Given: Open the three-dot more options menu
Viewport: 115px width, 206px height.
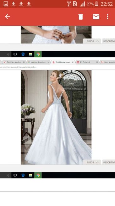Looking at the screenshot, I should 107,17.
